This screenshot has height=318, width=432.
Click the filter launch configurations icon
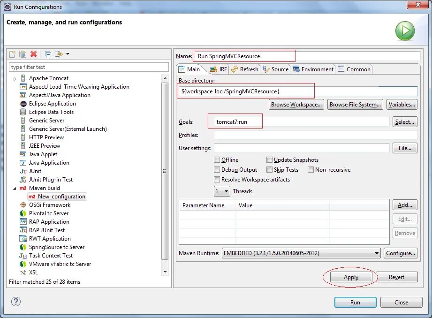(x=59, y=54)
